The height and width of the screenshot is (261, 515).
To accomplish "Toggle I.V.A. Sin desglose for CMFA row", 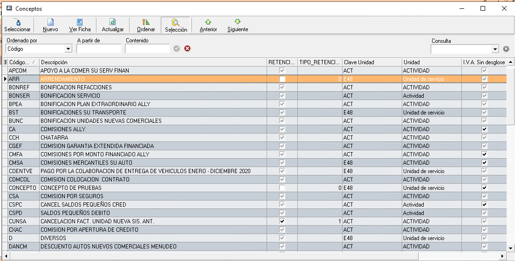I will pyautogui.click(x=484, y=154).
